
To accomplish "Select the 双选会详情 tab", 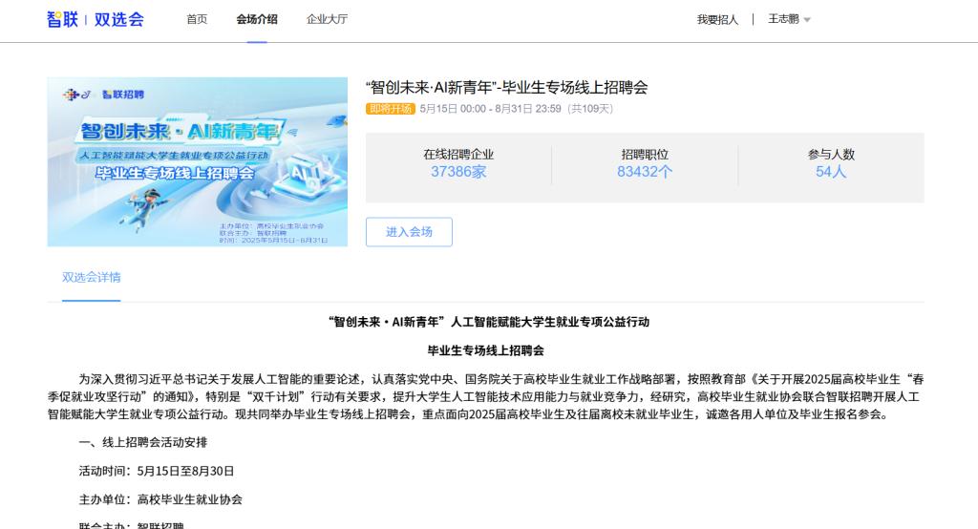I will tap(91, 278).
